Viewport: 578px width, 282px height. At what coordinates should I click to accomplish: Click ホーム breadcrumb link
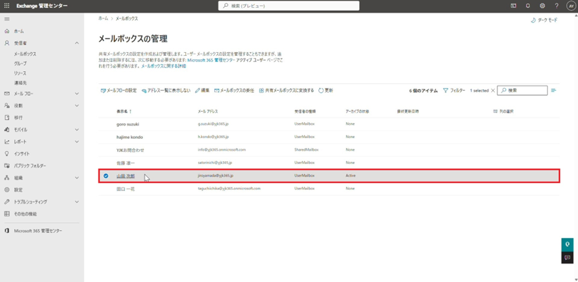(x=103, y=18)
